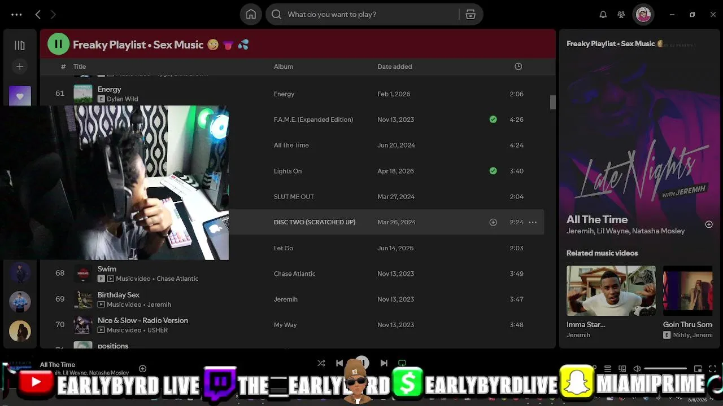
Task: Sort tracks by Album column header
Action: pyautogui.click(x=284, y=67)
